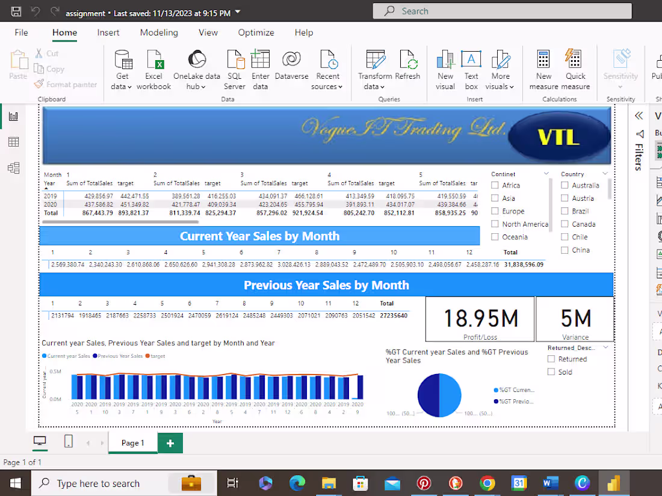
Task: Select the Page 1 tab
Action: click(132, 442)
